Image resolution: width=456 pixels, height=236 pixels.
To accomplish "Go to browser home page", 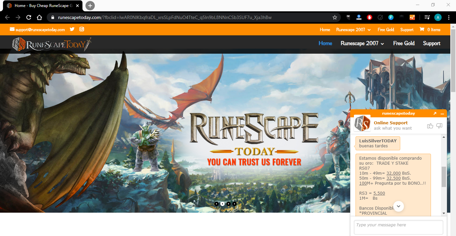I will pos(39,17).
